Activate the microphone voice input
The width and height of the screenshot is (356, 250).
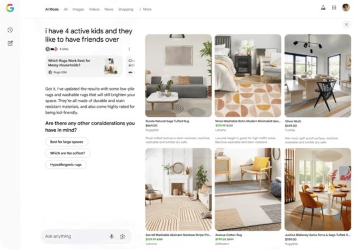coord(112,237)
